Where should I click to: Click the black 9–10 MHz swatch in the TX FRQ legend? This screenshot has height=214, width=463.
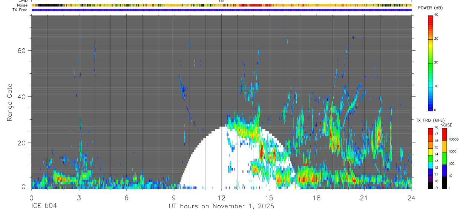click(431, 185)
